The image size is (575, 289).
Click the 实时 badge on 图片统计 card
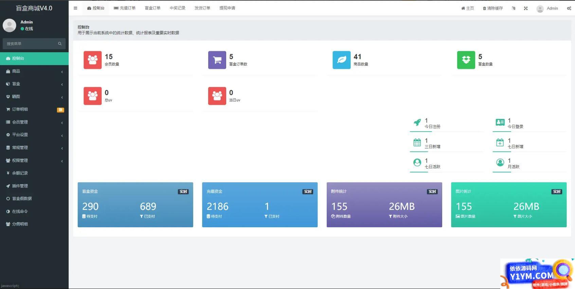pos(557,192)
